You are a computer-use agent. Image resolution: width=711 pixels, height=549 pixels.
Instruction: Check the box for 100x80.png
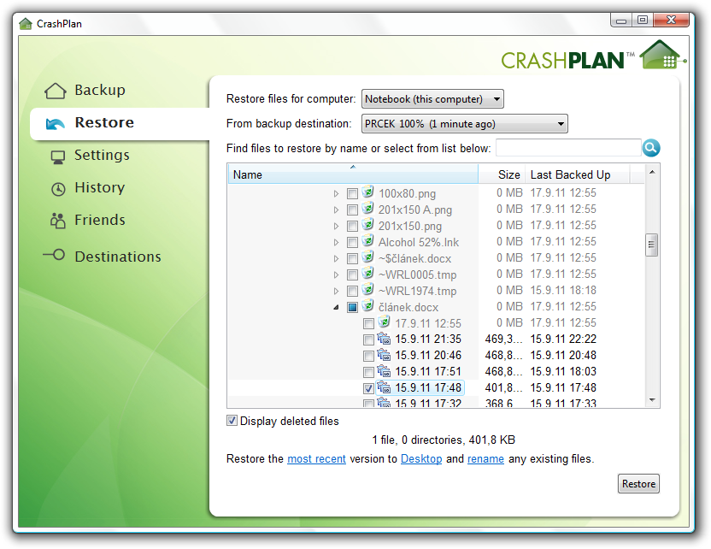(x=352, y=194)
